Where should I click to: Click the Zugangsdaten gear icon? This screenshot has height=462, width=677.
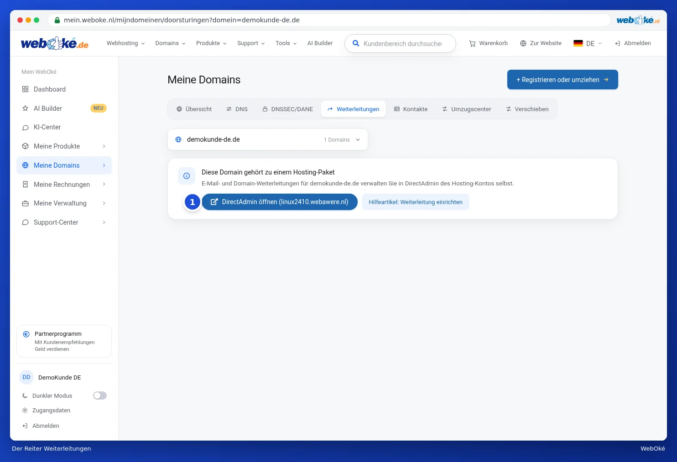click(25, 411)
